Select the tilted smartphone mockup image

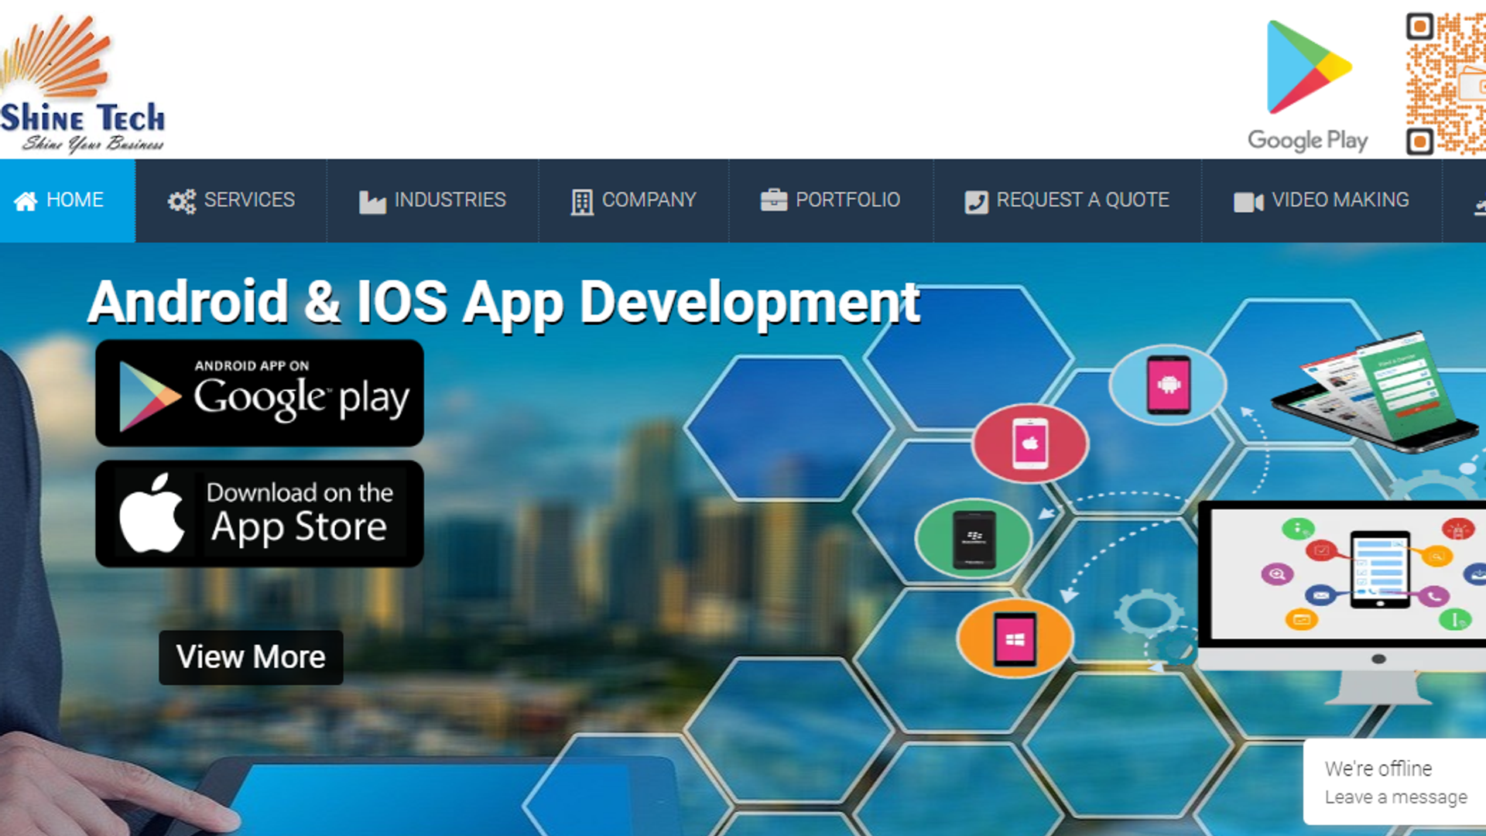pyautogui.click(x=1375, y=392)
